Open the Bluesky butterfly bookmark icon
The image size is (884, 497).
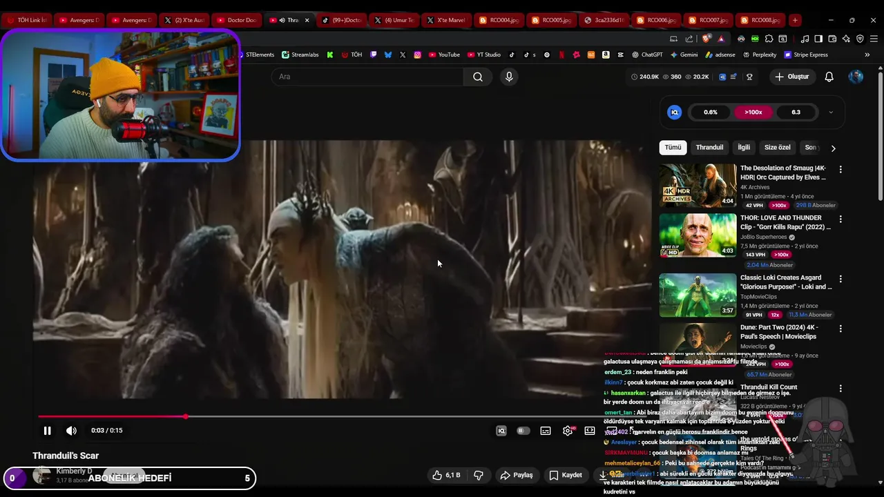pyautogui.click(x=388, y=55)
